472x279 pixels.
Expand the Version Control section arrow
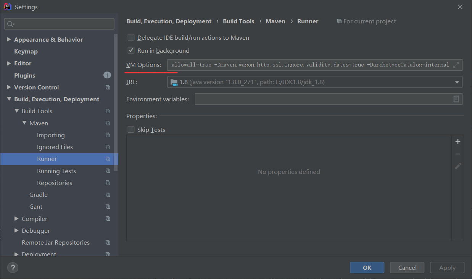coord(9,88)
